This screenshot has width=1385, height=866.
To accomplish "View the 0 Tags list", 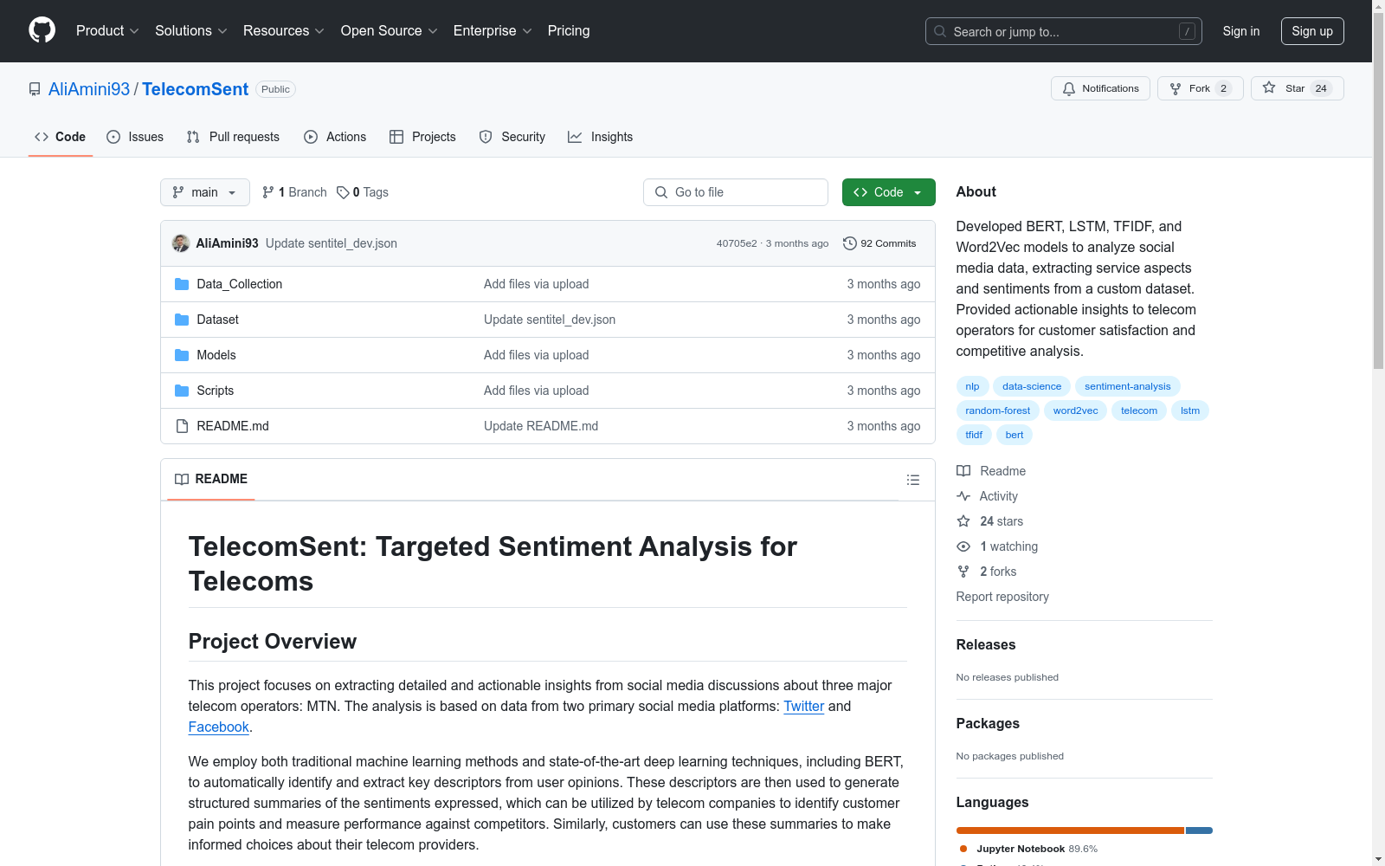I will (x=363, y=192).
